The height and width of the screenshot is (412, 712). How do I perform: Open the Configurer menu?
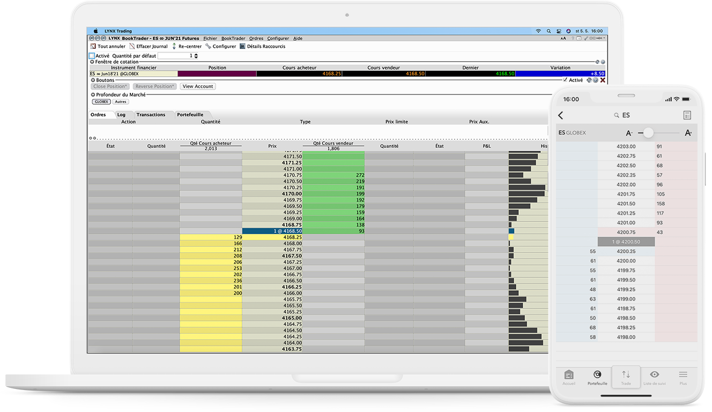[278, 39]
